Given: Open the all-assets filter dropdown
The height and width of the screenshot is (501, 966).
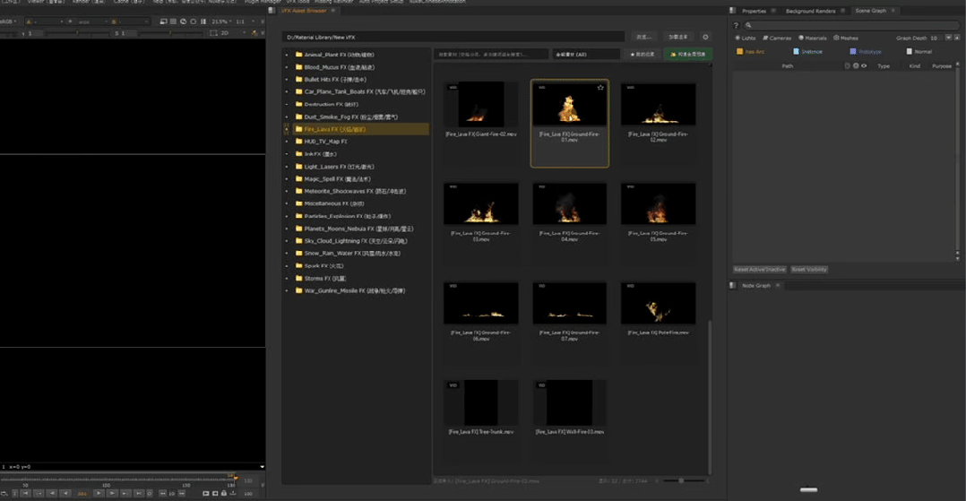Looking at the screenshot, I should 585,55.
